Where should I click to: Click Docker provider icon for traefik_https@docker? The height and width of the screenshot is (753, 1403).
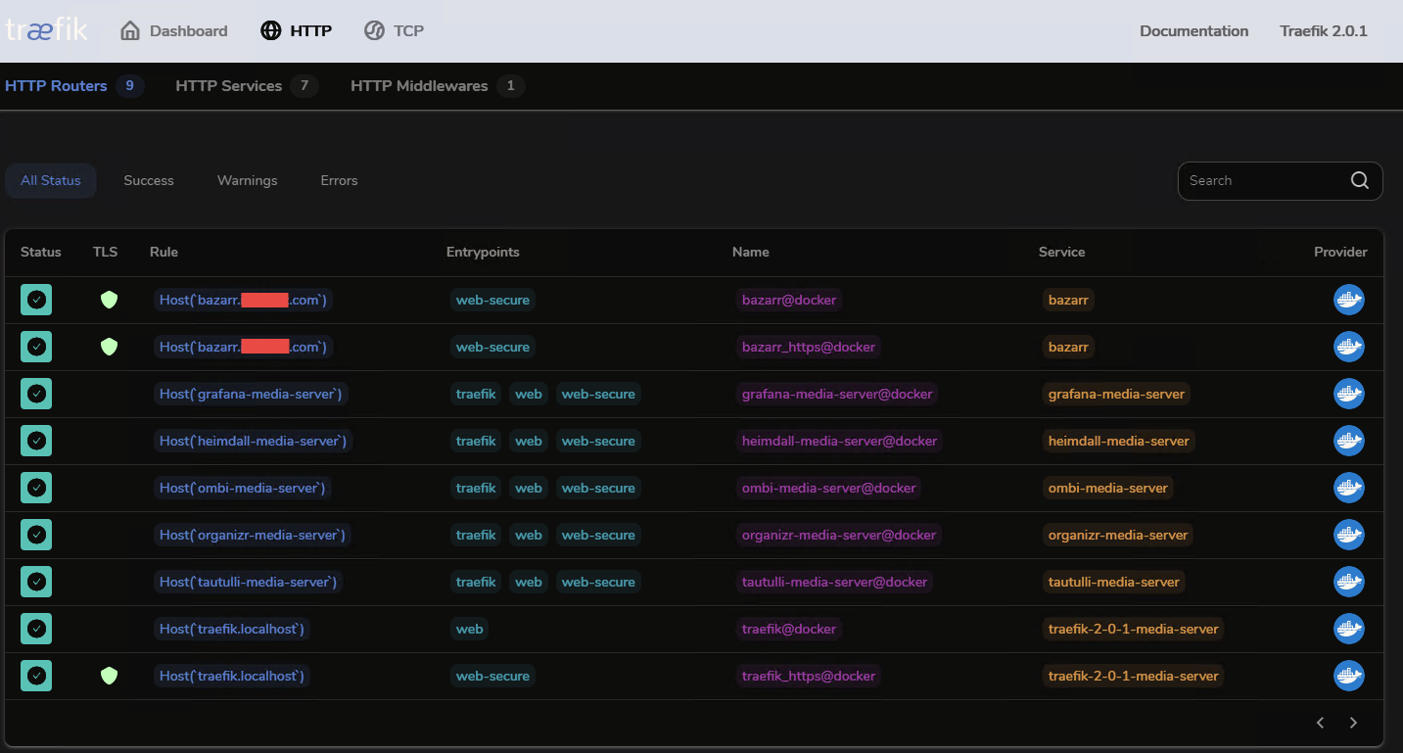tap(1349, 676)
